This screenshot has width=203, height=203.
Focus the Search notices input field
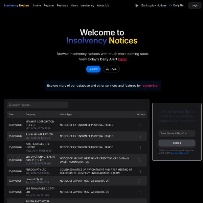coord(38,105)
